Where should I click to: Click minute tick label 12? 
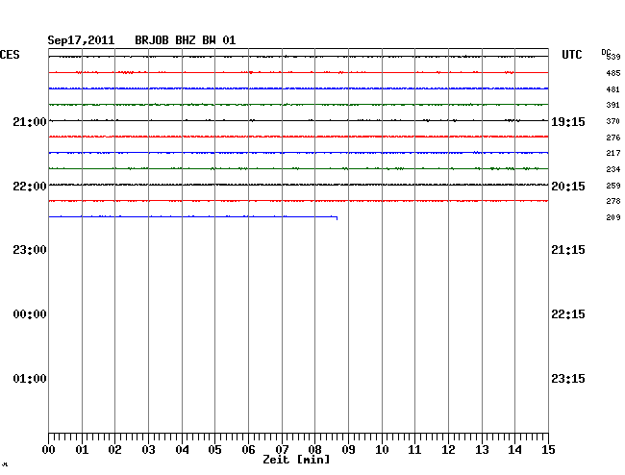448,450
